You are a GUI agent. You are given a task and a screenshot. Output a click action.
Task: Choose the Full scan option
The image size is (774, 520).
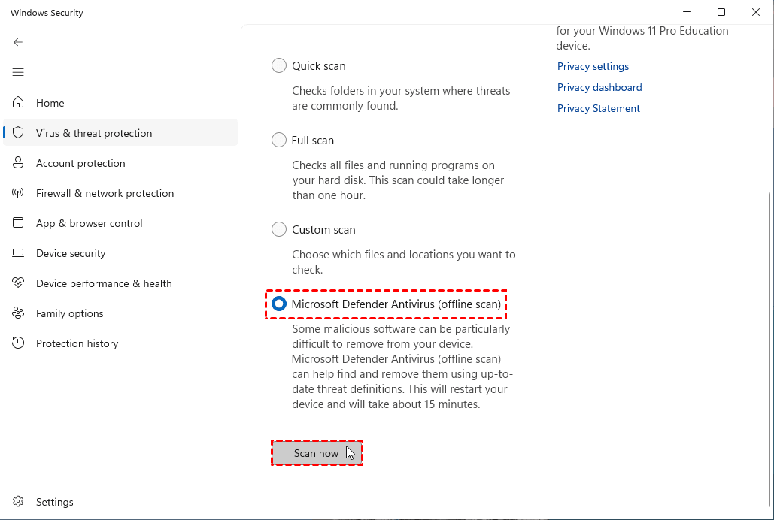279,141
